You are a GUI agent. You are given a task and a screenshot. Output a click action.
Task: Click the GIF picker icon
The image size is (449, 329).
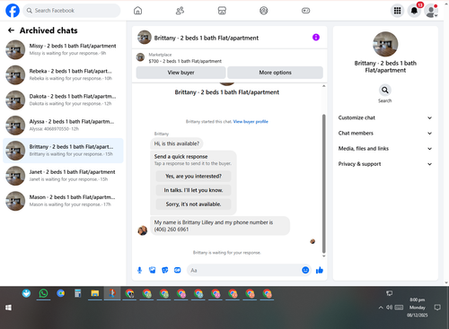(x=178, y=270)
